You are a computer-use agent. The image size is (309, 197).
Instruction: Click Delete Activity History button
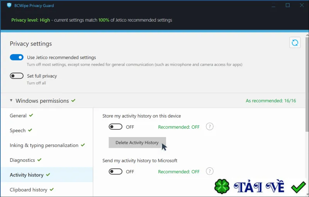pos(137,143)
